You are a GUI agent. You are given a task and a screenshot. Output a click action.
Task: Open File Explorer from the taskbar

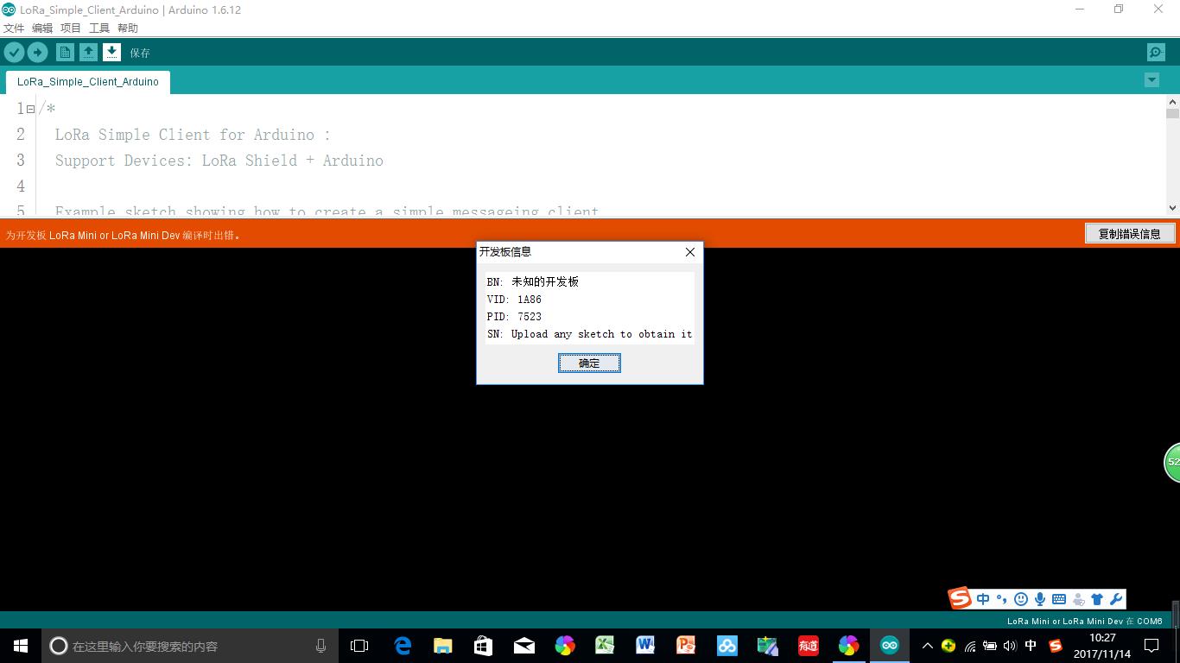pyautogui.click(x=443, y=646)
